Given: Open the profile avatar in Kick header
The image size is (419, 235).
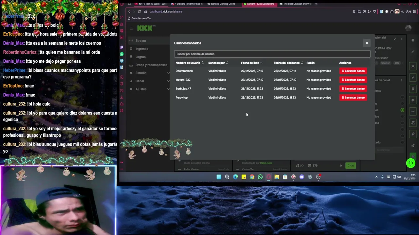Looking at the screenshot, I should coord(408,28).
